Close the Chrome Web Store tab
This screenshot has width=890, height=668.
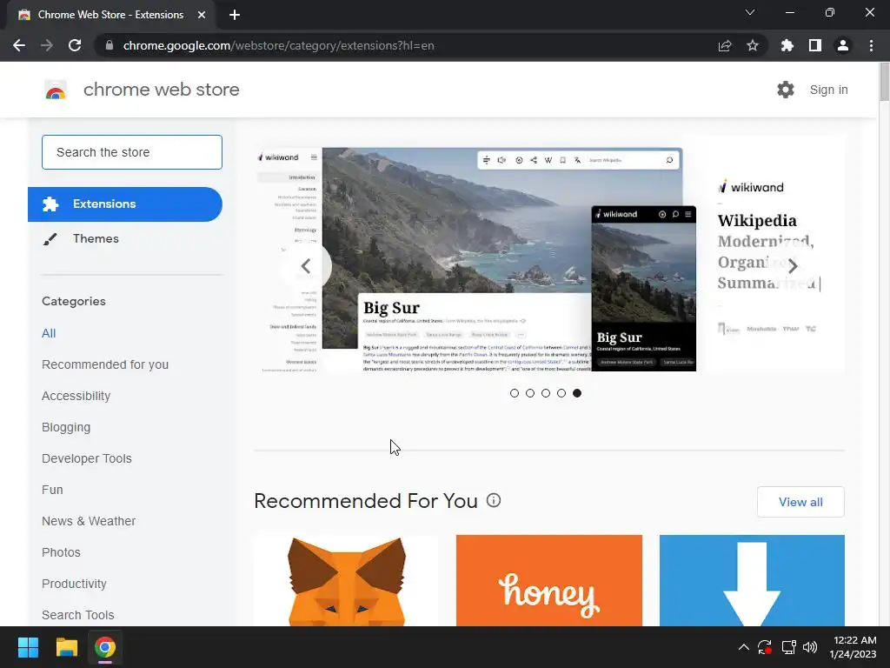coord(202,15)
